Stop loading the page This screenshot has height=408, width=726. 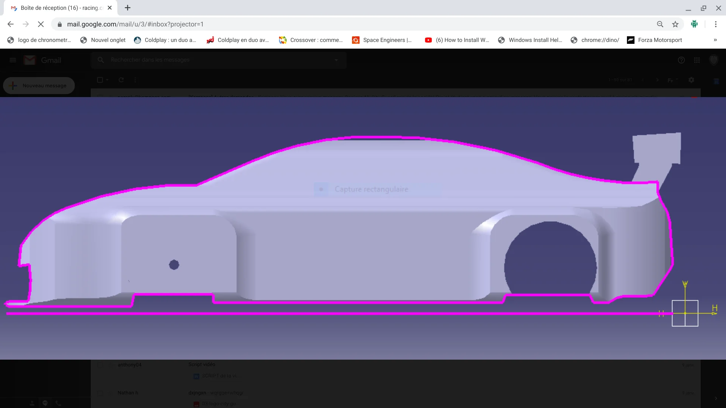point(41,24)
